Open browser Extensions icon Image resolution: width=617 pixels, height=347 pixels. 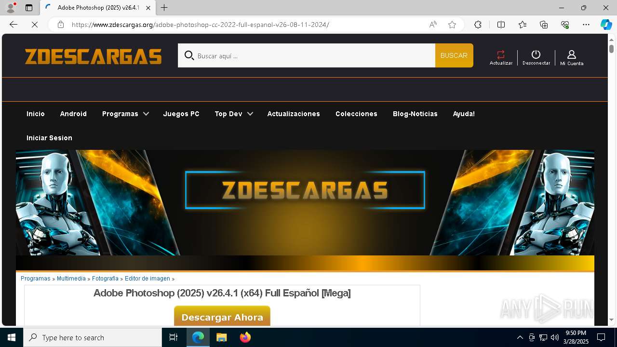pos(478,25)
